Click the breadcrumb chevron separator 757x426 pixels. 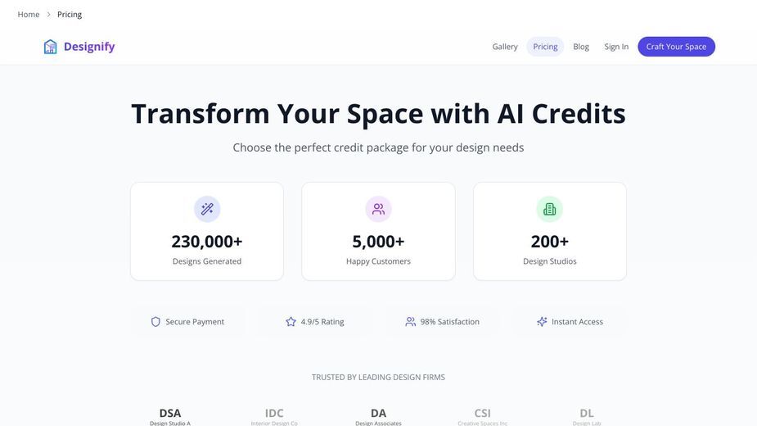48,15
